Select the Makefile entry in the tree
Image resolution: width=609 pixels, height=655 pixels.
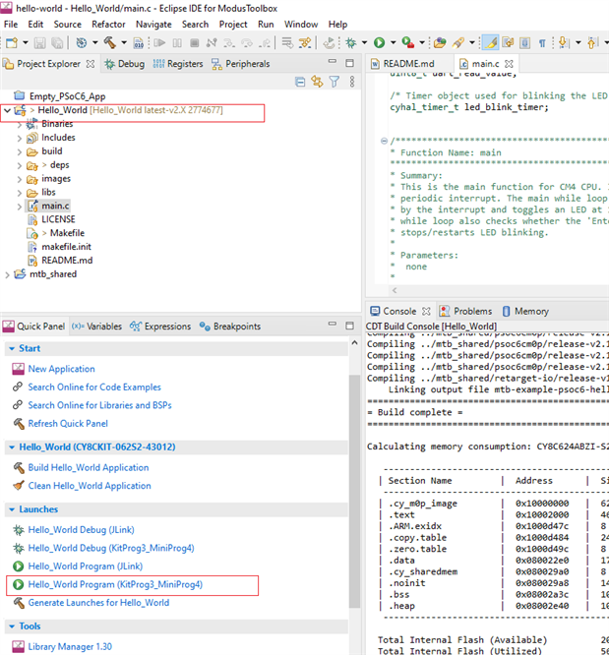click(67, 233)
